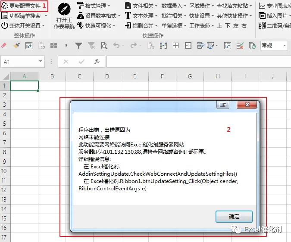This screenshot has width=291, height=242.
Task: Open the 批注相关 menu
Action: tap(174, 16)
